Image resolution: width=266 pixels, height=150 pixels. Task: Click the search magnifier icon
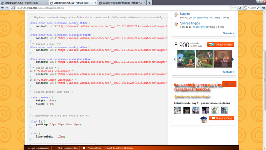coord(259,8)
